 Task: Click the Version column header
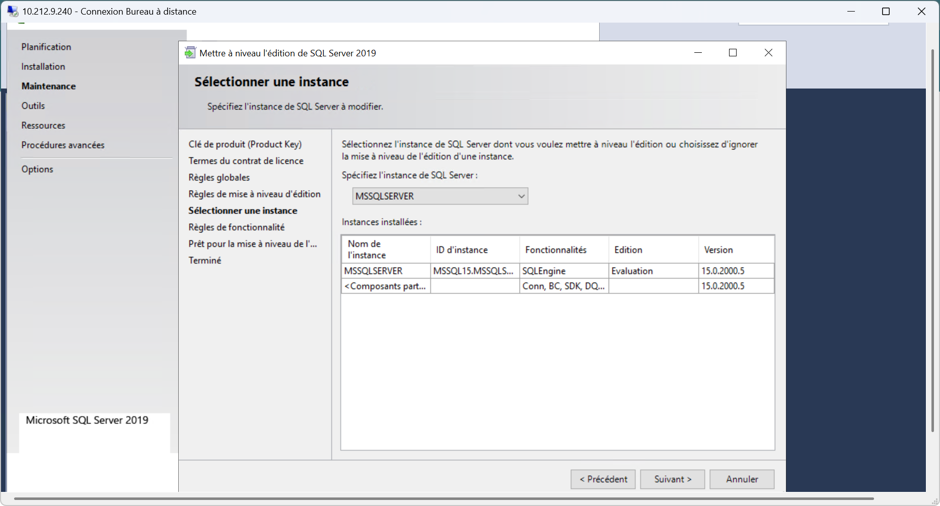tap(736, 249)
